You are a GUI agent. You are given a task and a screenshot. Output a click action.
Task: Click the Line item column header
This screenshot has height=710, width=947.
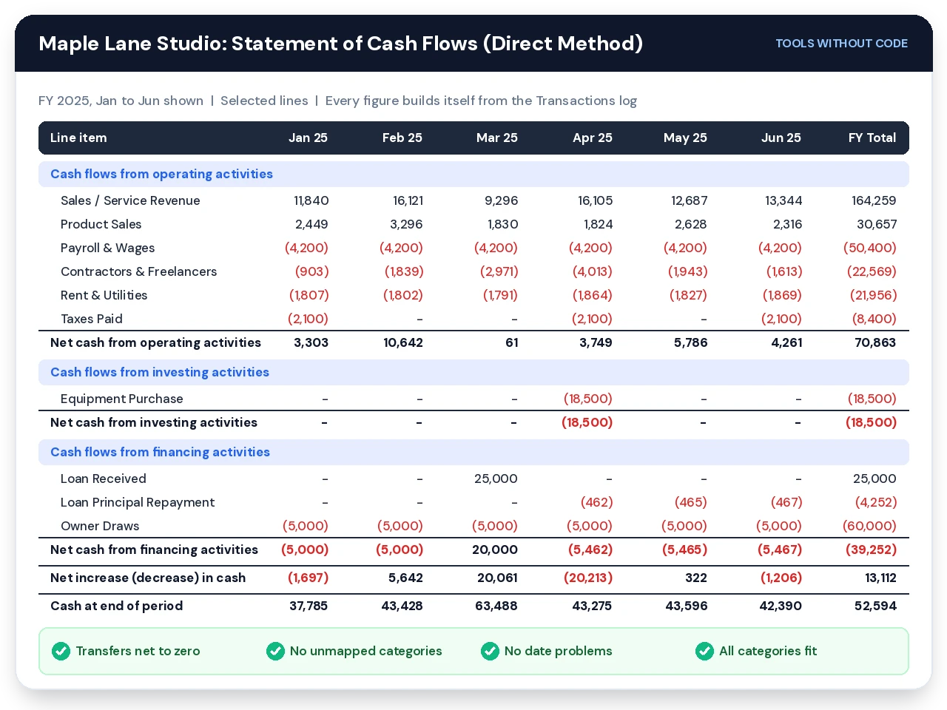(x=78, y=138)
